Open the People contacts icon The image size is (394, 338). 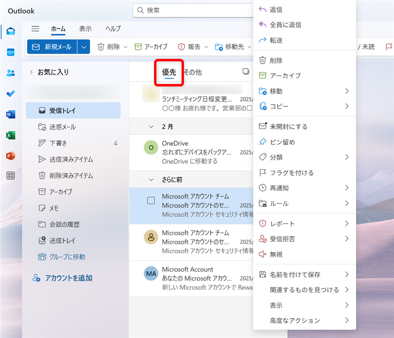[11, 73]
